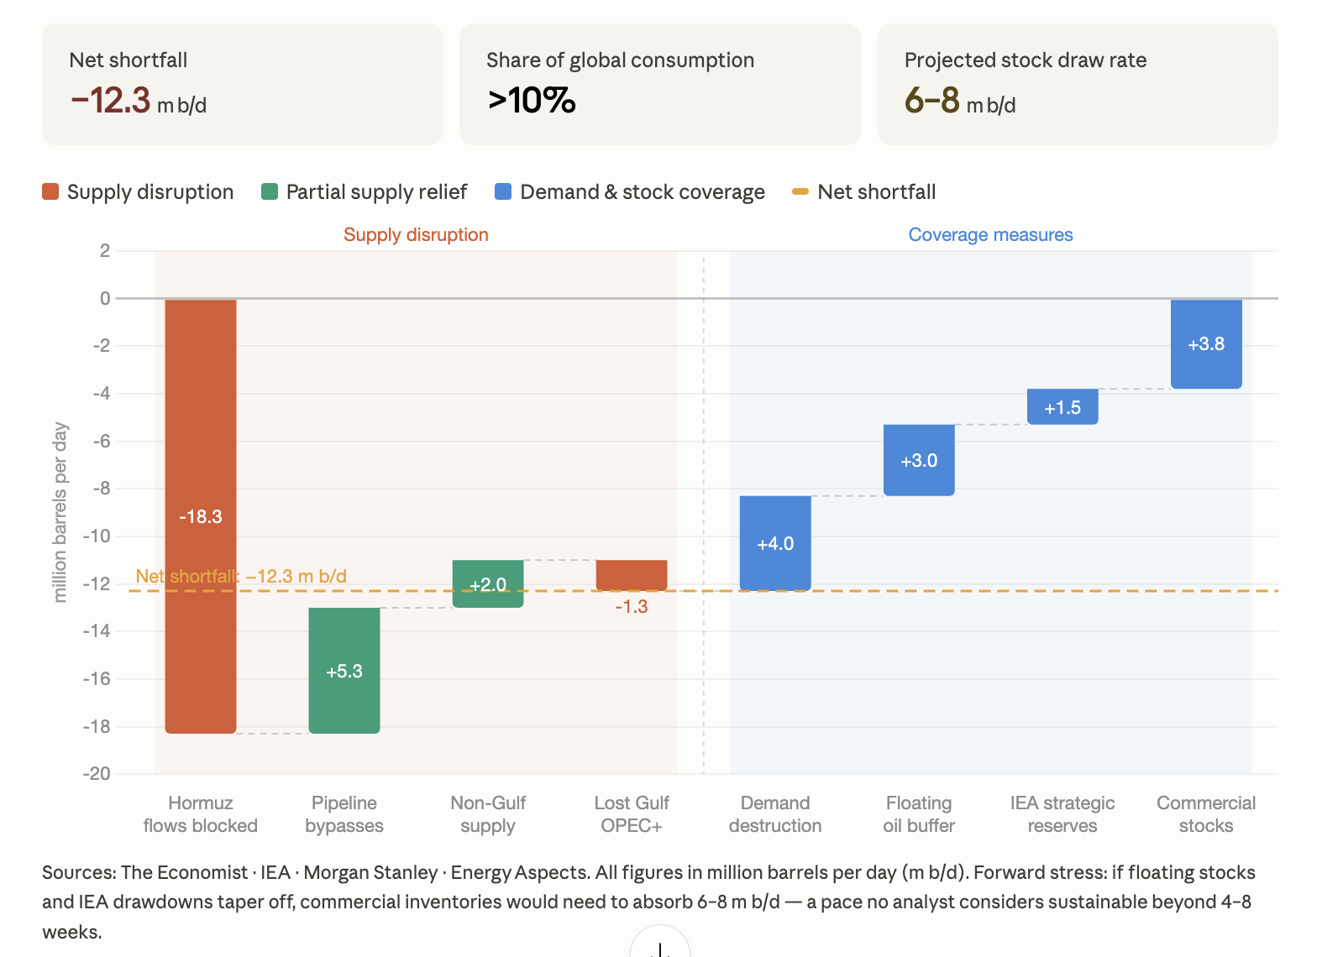The width and height of the screenshot is (1322, 957).
Task: Click the 'Commercial stocks' axis label
Action: [x=1206, y=814]
